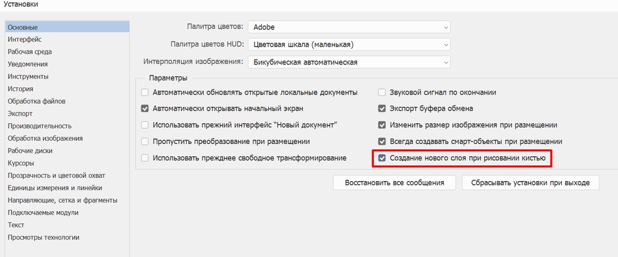Enable прежний интерфейс "Новый документ" checkbox

(x=145, y=125)
